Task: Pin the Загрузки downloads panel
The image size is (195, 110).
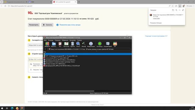Action: (183, 10)
